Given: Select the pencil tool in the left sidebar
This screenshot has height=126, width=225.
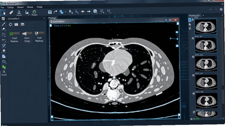Looking at the screenshot, I should [x=4, y=24].
